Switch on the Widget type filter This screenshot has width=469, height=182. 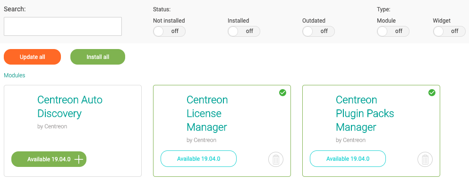pyautogui.click(x=449, y=31)
